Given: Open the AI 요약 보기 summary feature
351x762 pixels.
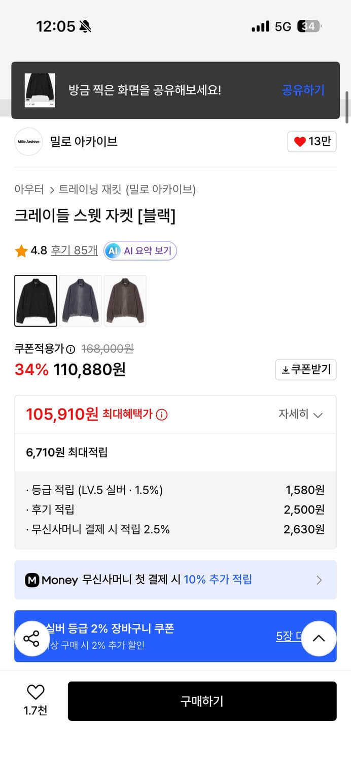Looking at the screenshot, I should [x=140, y=250].
